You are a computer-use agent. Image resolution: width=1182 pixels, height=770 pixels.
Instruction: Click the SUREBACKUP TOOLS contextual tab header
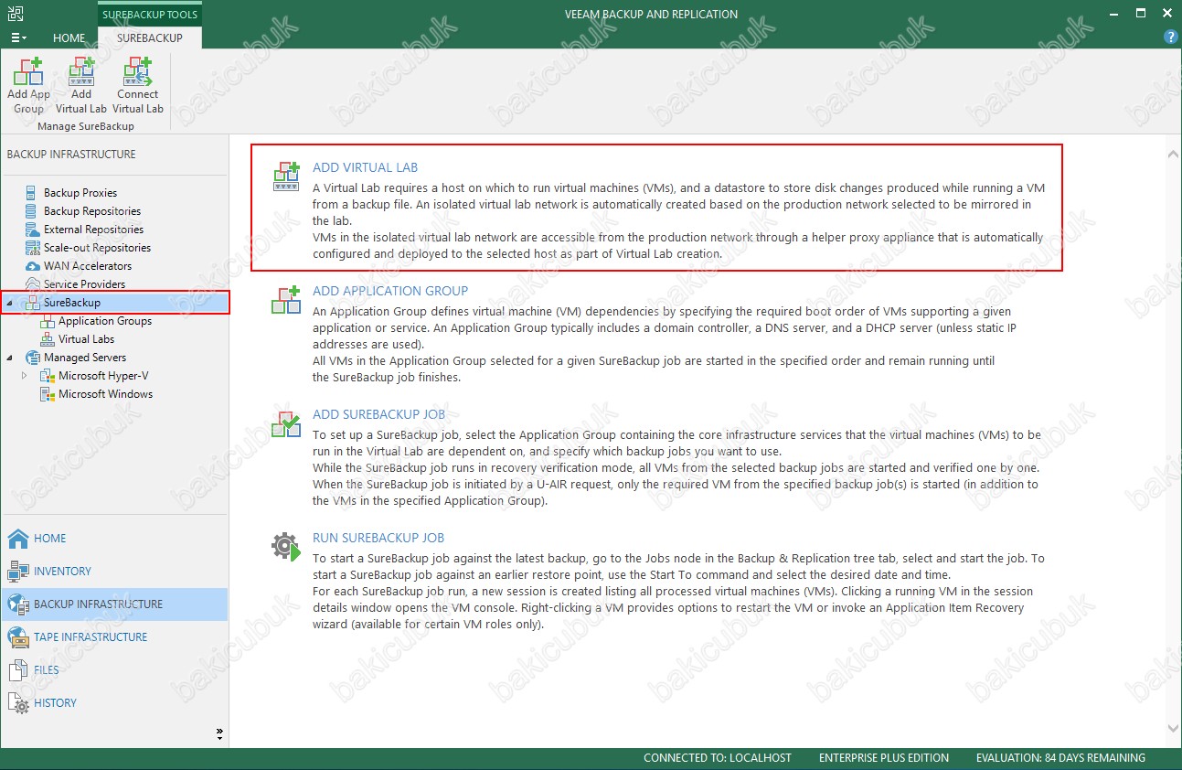pos(150,15)
